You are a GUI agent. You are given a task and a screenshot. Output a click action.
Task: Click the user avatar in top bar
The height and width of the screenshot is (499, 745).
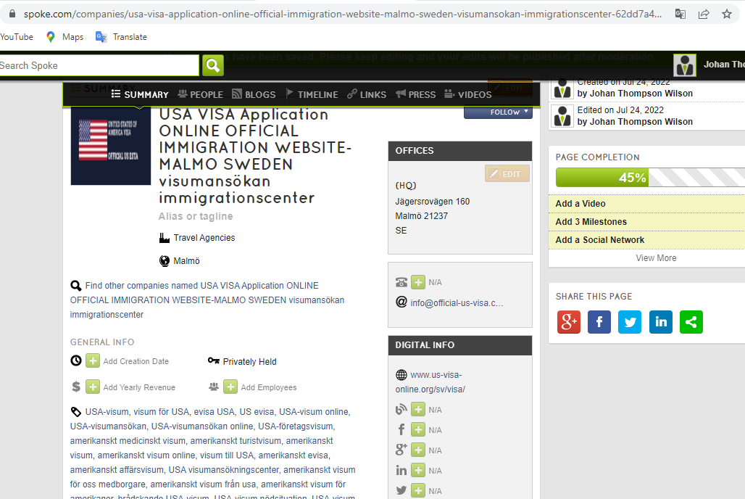click(x=685, y=65)
